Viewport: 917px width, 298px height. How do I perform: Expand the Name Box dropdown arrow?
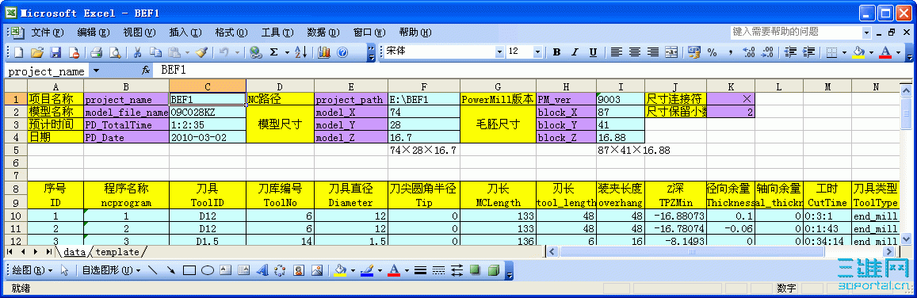[96, 71]
